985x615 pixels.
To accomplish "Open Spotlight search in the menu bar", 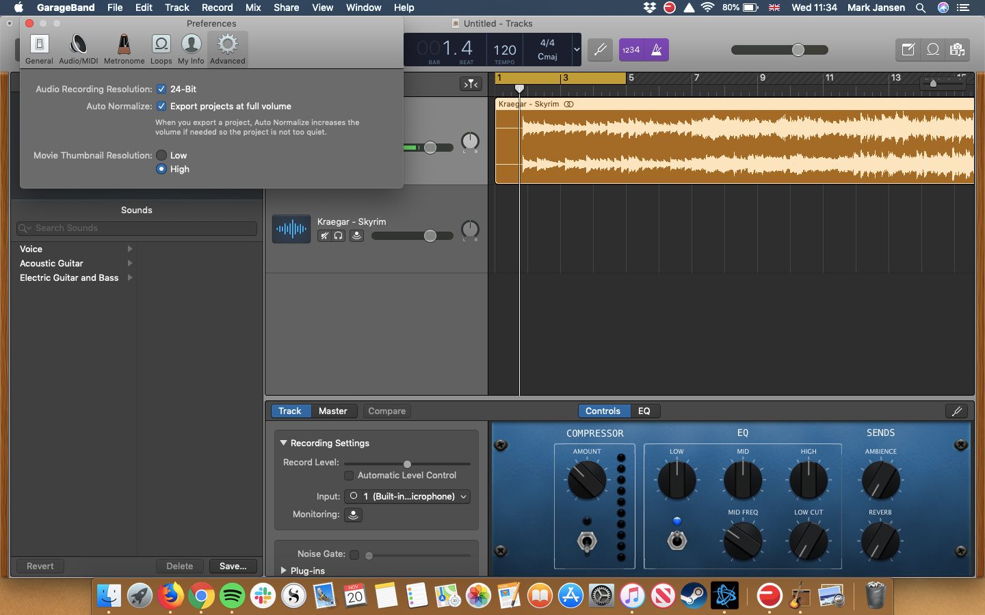I will pos(921,8).
